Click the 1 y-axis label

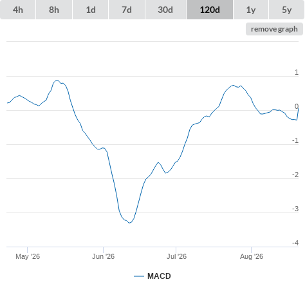pyautogui.click(x=297, y=72)
